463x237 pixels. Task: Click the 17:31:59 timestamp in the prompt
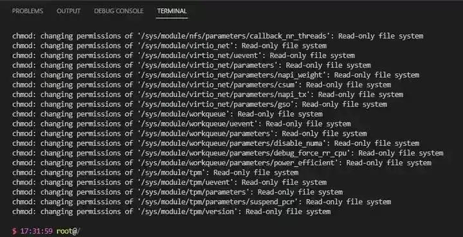tap(36, 231)
